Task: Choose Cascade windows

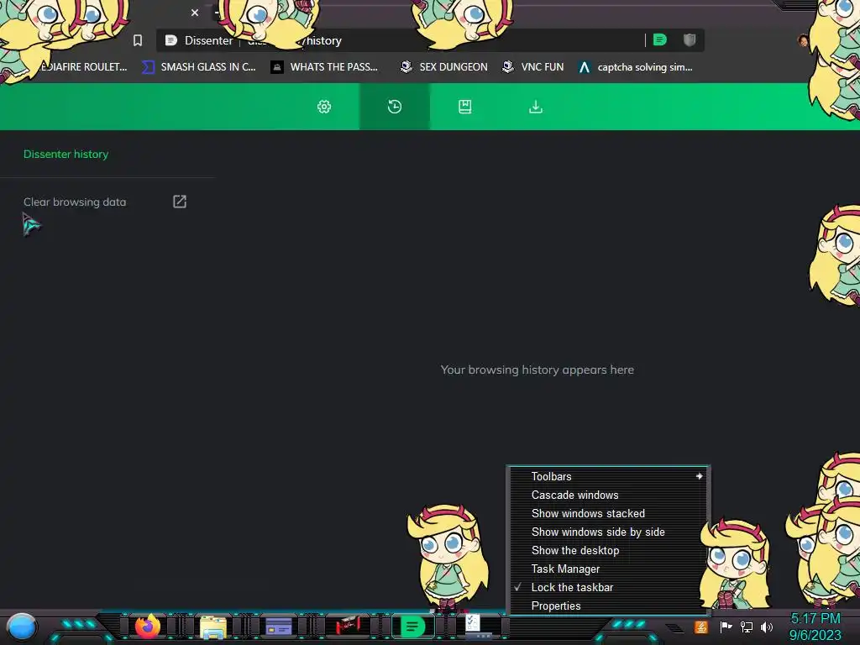Action: click(x=608, y=495)
